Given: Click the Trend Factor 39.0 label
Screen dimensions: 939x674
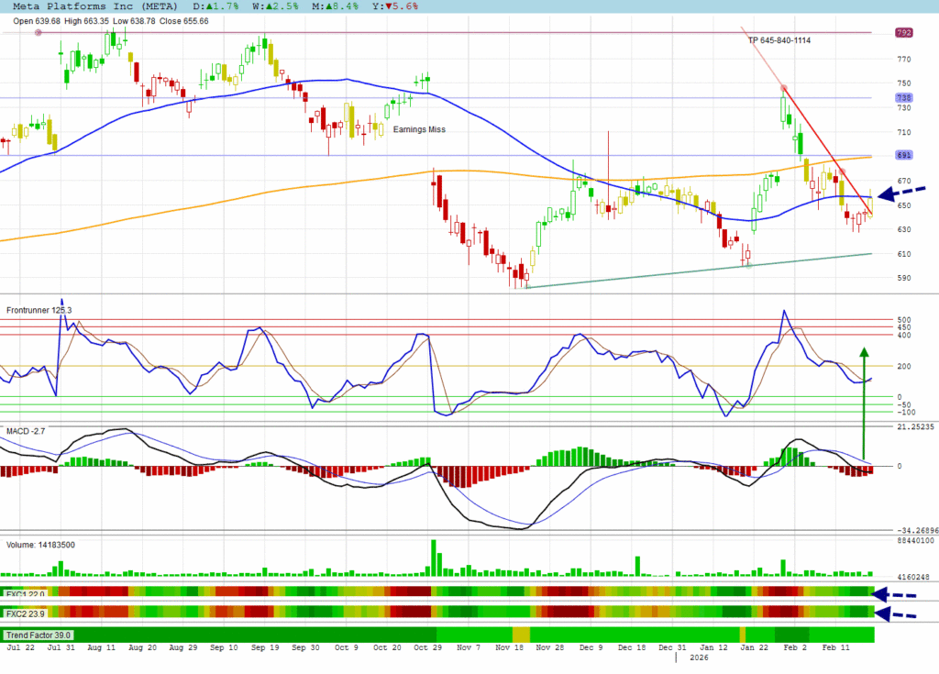Looking at the screenshot, I should [39, 635].
